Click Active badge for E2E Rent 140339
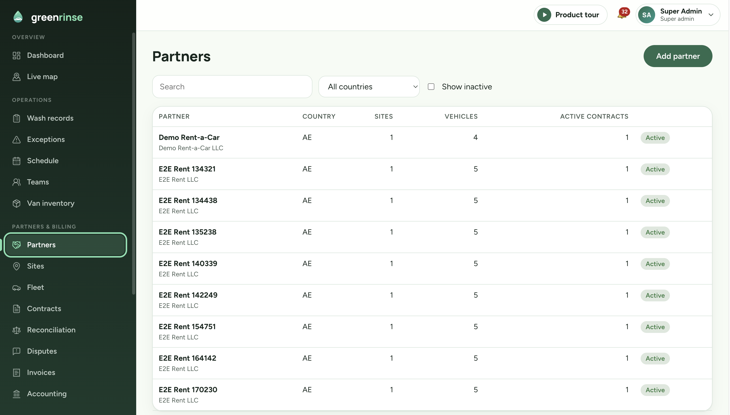This screenshot has width=730, height=415. [x=655, y=264]
